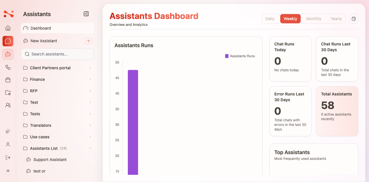Image resolution: width=369 pixels, height=182 pixels.
Task: Switch to the Monthly tab
Action: pyautogui.click(x=314, y=19)
